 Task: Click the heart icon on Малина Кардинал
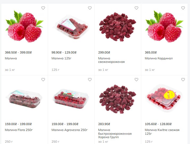point(183,8)
